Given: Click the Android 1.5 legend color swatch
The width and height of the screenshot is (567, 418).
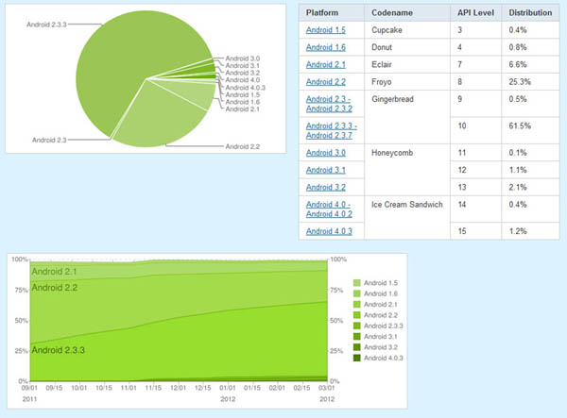Looking at the screenshot, I should coord(355,284).
